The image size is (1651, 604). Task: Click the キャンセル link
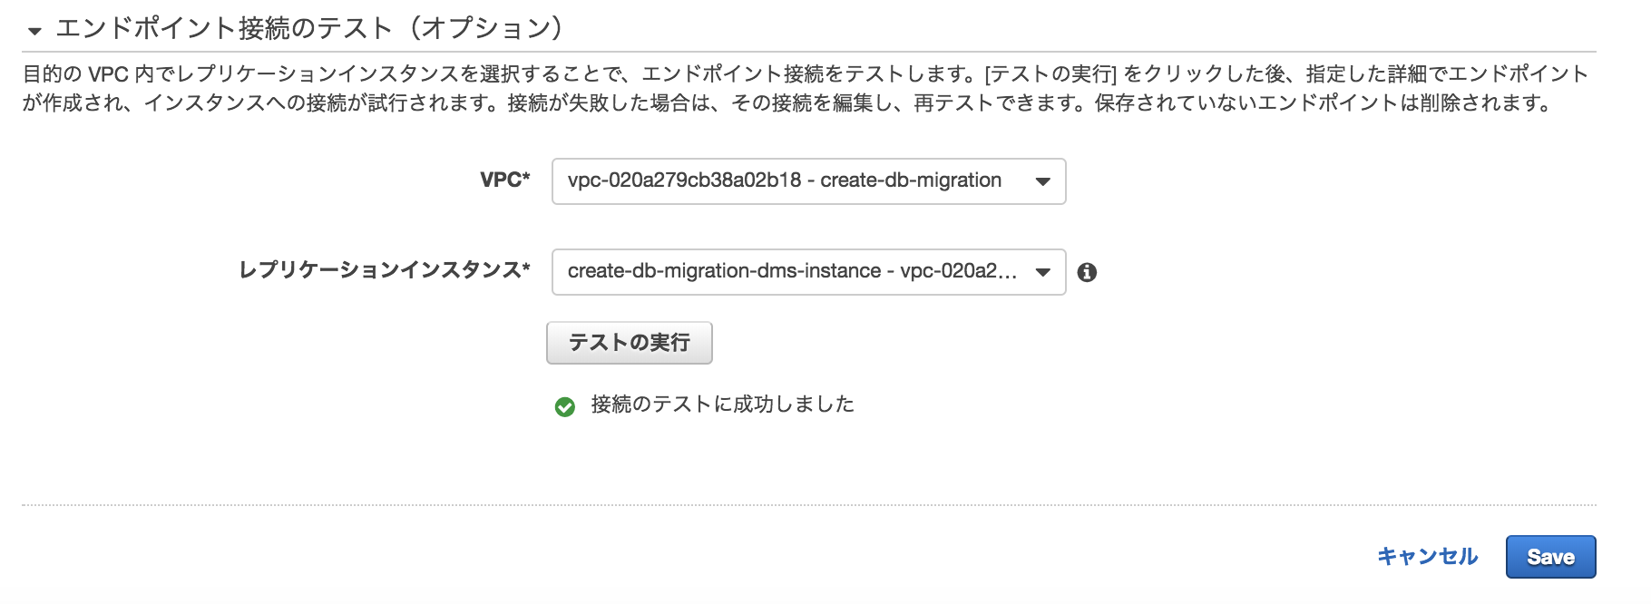tap(1427, 556)
